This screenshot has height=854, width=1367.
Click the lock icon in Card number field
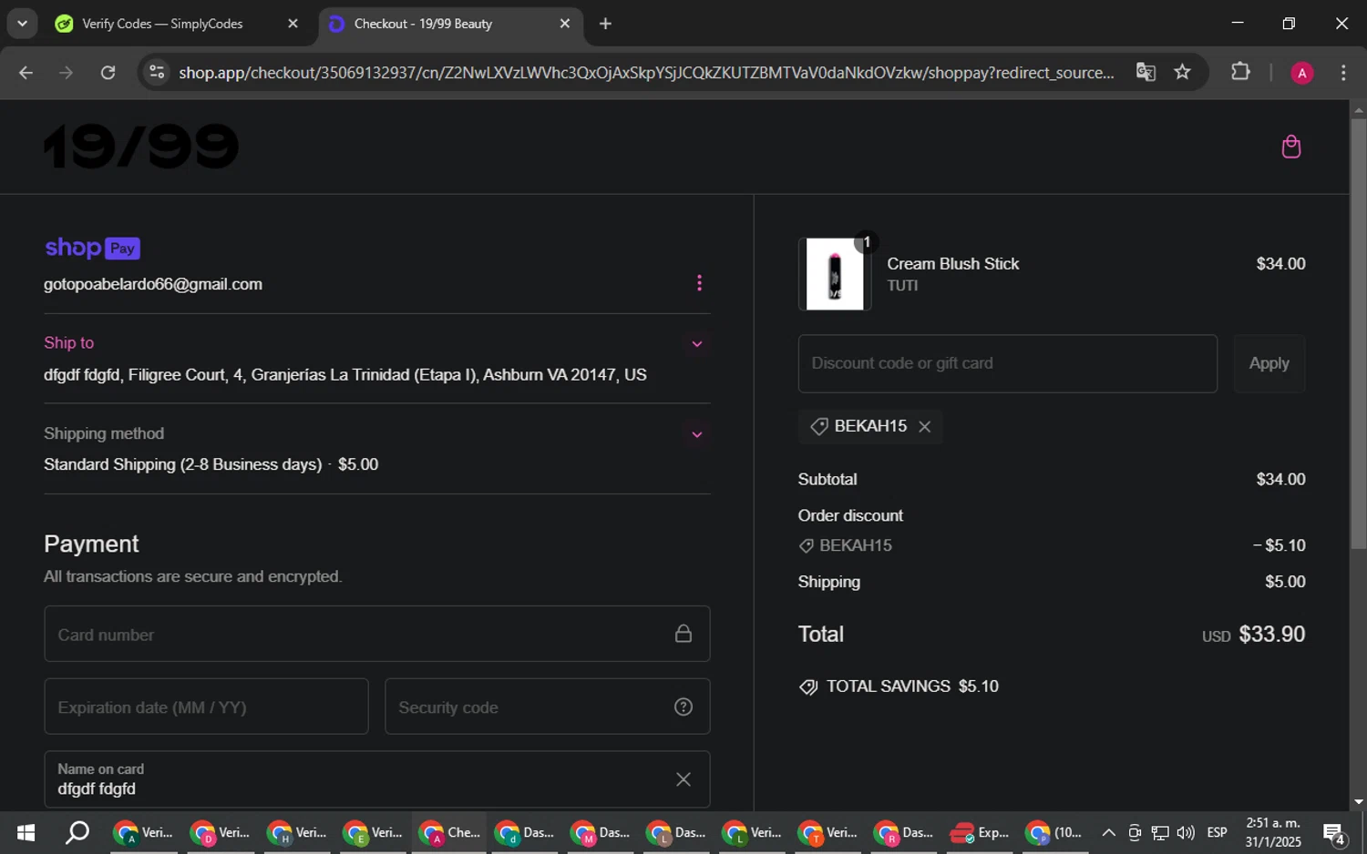point(683,634)
